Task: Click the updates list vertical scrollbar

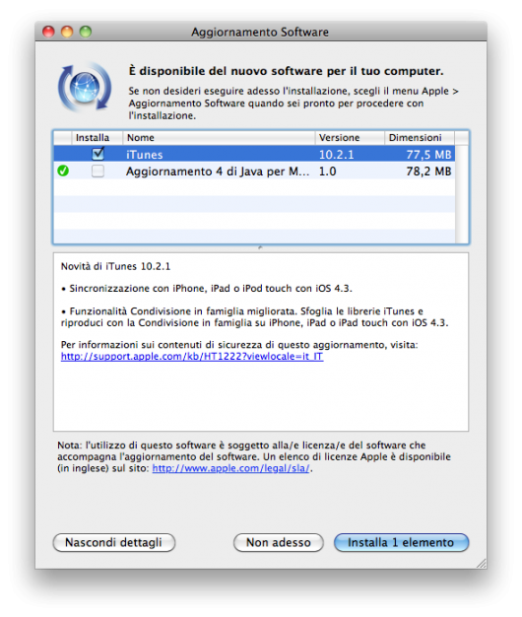Action: (462, 194)
